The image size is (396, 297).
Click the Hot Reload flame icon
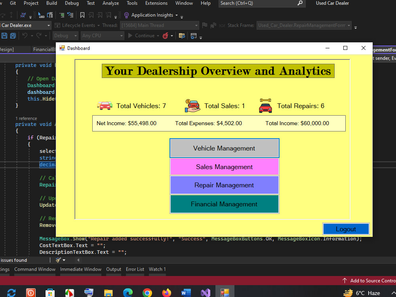point(165,35)
